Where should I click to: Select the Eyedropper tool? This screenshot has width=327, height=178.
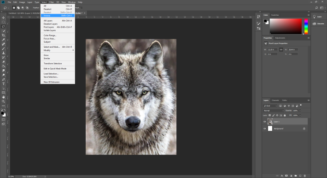3,39
